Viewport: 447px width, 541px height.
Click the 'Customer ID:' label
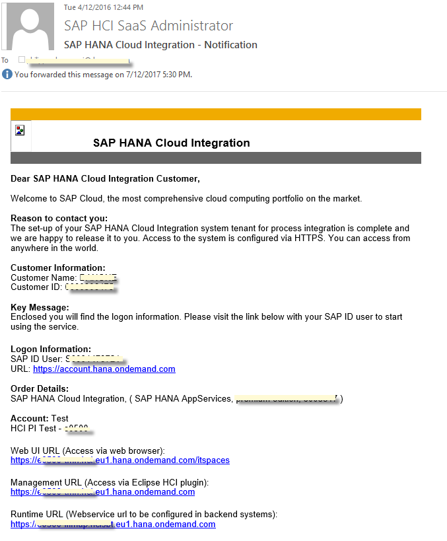pyautogui.click(x=36, y=287)
